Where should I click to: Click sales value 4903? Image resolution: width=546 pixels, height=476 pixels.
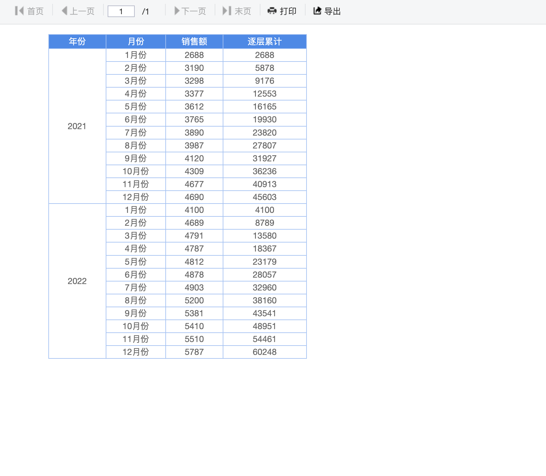[194, 288]
